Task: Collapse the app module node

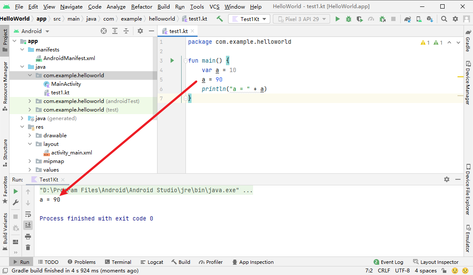Action: [15, 41]
